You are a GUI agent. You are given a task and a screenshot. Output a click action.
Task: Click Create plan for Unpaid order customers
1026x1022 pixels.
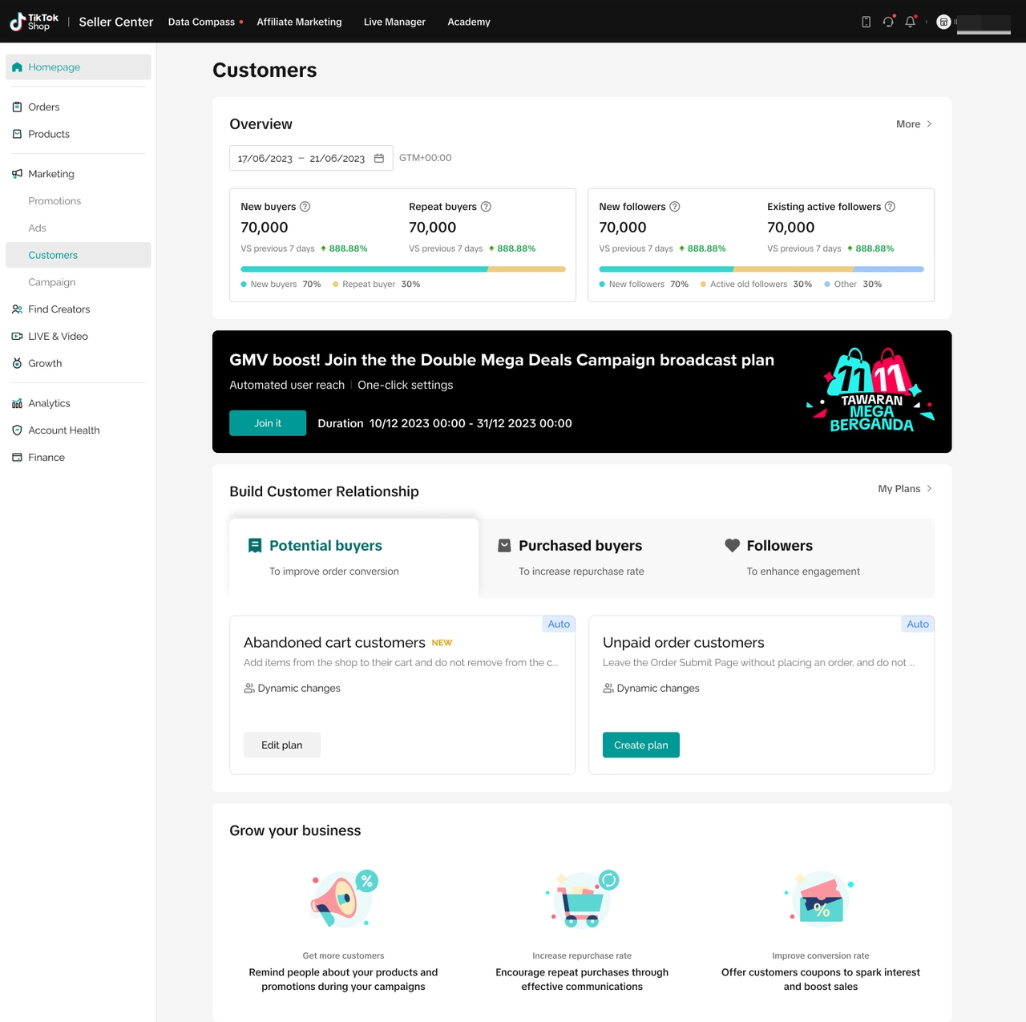pyautogui.click(x=641, y=745)
